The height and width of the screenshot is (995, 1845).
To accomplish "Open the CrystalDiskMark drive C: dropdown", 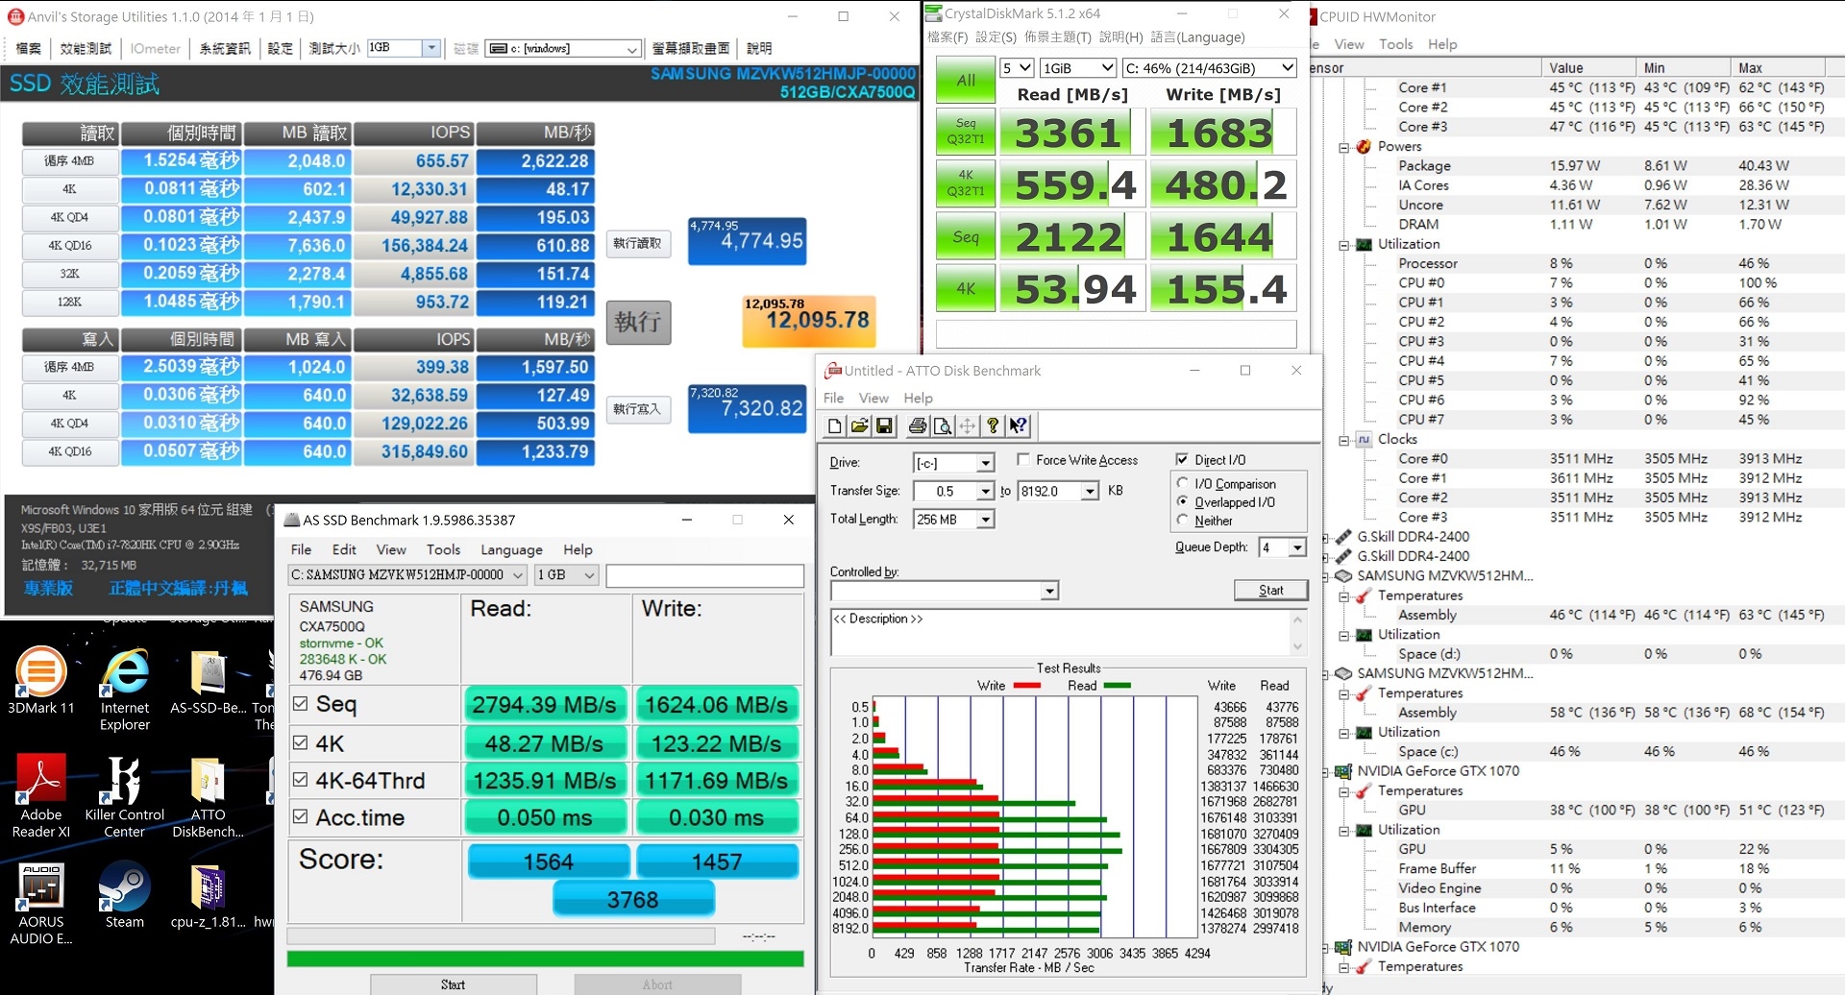I will (x=1209, y=68).
